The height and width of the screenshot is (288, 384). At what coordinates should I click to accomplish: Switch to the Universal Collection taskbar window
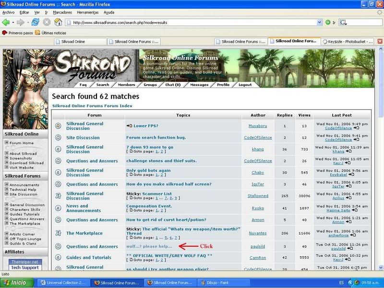[x=63, y=283]
